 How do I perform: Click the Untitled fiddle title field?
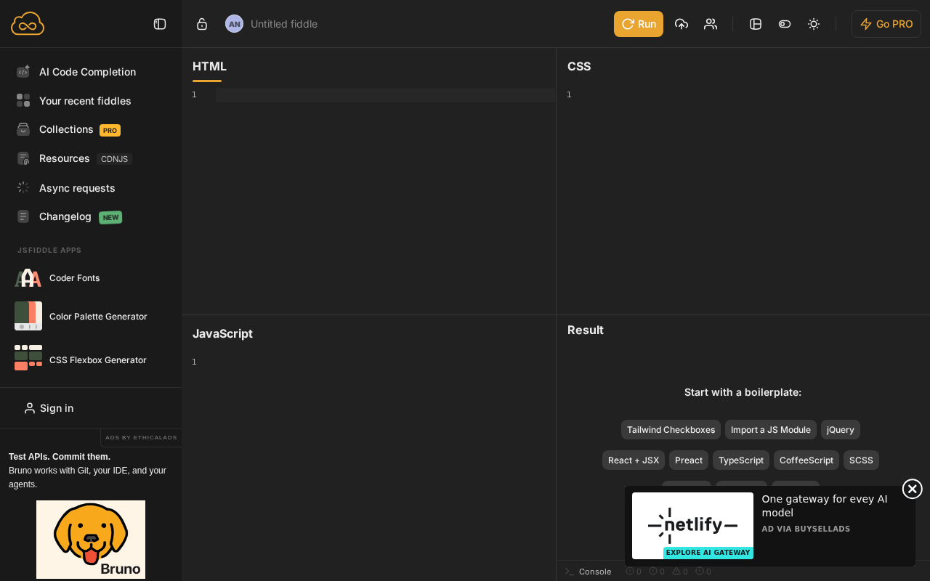coord(284,24)
